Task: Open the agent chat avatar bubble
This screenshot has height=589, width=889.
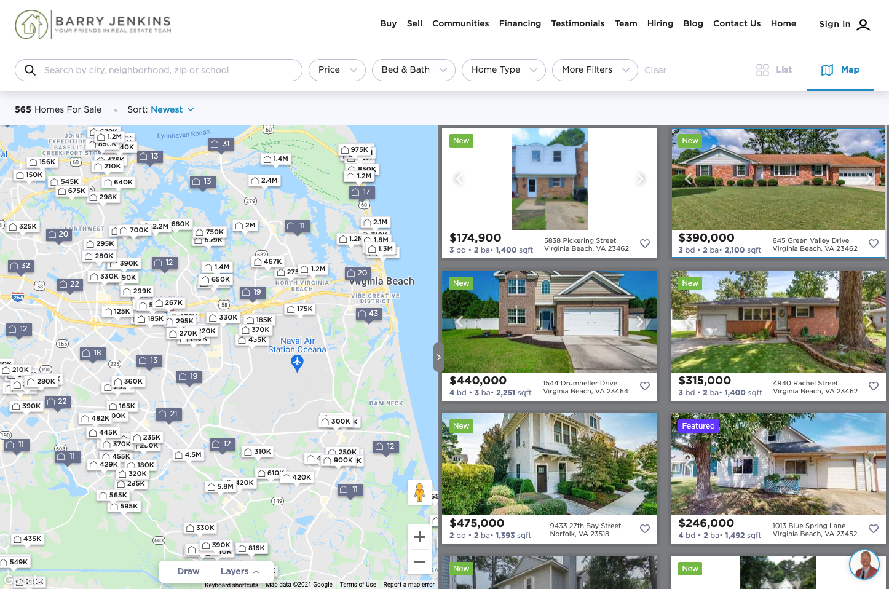Action: 864,564
